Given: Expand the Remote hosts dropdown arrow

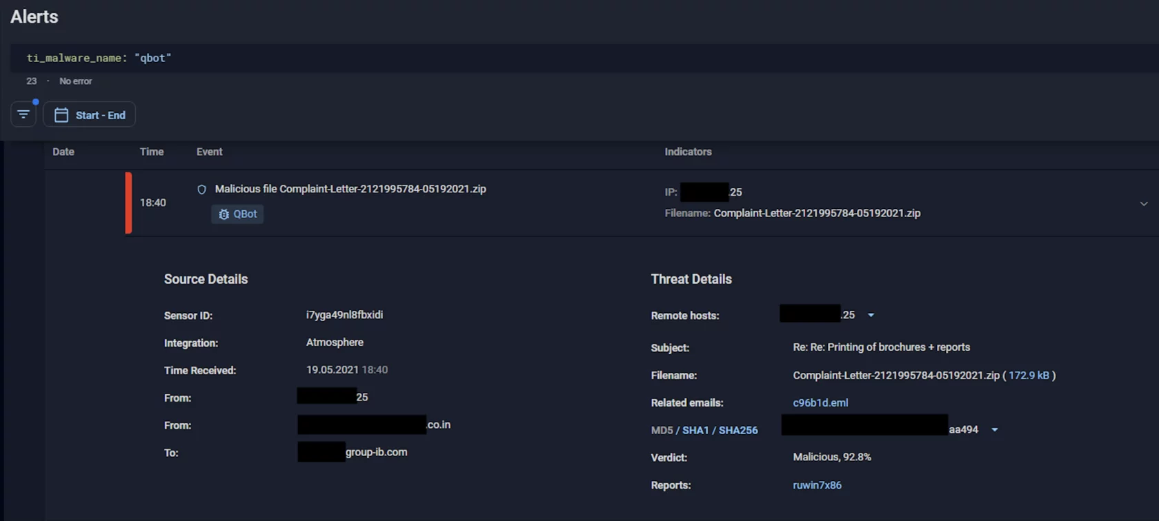Looking at the screenshot, I should coord(871,315).
